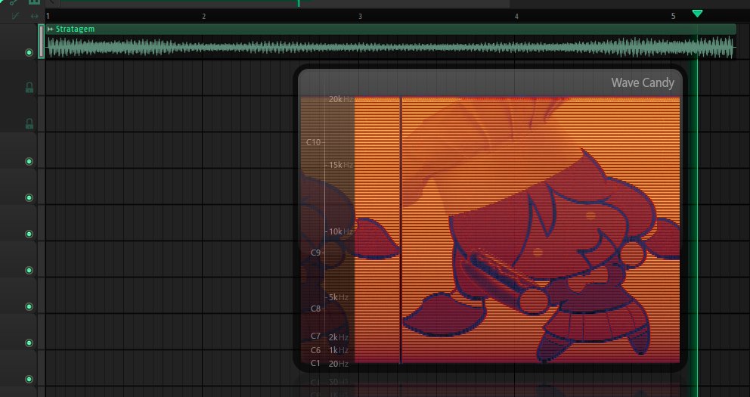Click the C8 note label in Wave Candy
750x397 pixels.
[315, 309]
